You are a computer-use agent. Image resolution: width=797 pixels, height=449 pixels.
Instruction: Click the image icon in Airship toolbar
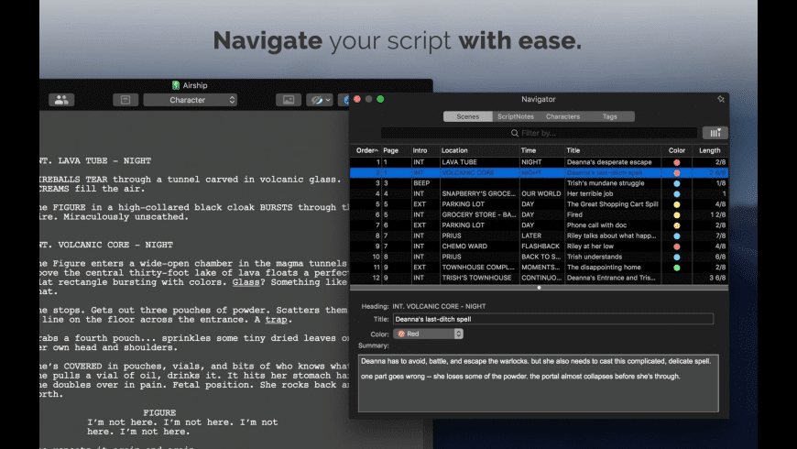coord(289,100)
